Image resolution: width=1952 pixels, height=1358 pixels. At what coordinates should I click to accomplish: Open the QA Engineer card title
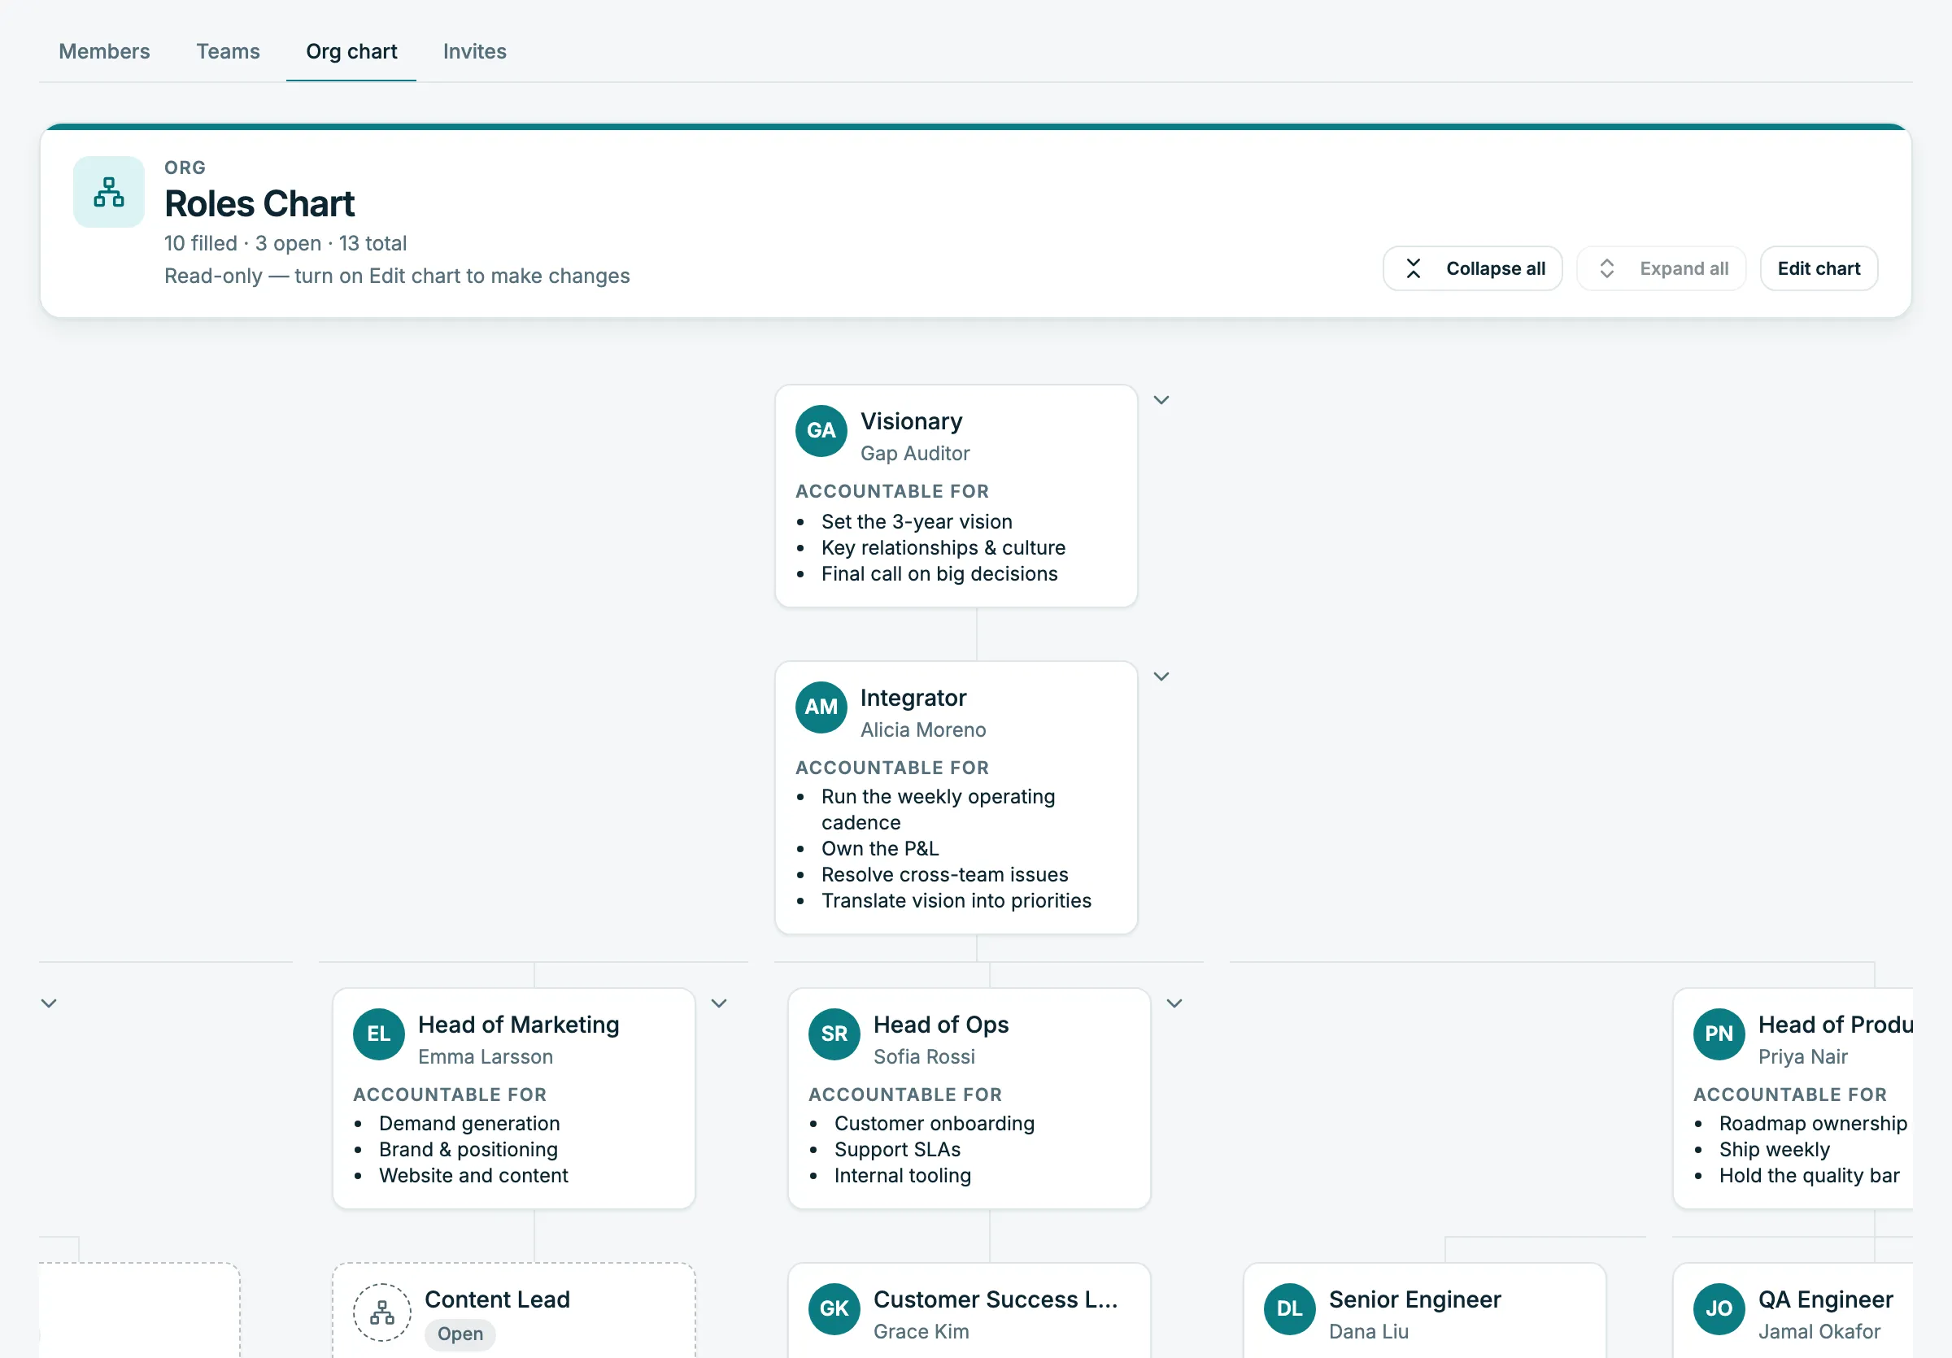[x=1825, y=1299]
